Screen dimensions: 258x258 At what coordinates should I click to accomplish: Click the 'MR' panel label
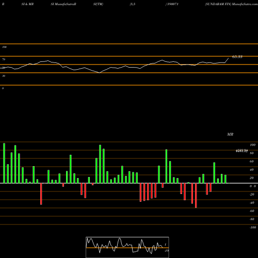pyautogui.click(x=230, y=134)
